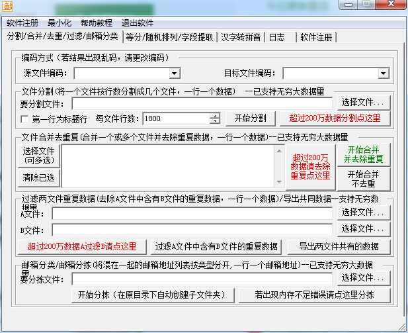The height and width of the screenshot is (333, 408).
Task: Enable the 第一行为标题行 checkbox
Action: pos(24,119)
